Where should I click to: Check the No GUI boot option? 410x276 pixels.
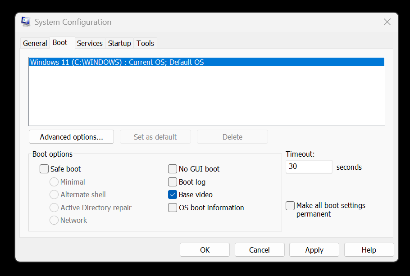(173, 169)
